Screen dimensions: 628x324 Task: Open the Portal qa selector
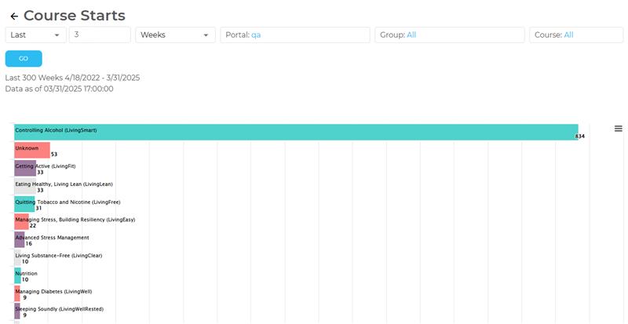[x=294, y=35]
